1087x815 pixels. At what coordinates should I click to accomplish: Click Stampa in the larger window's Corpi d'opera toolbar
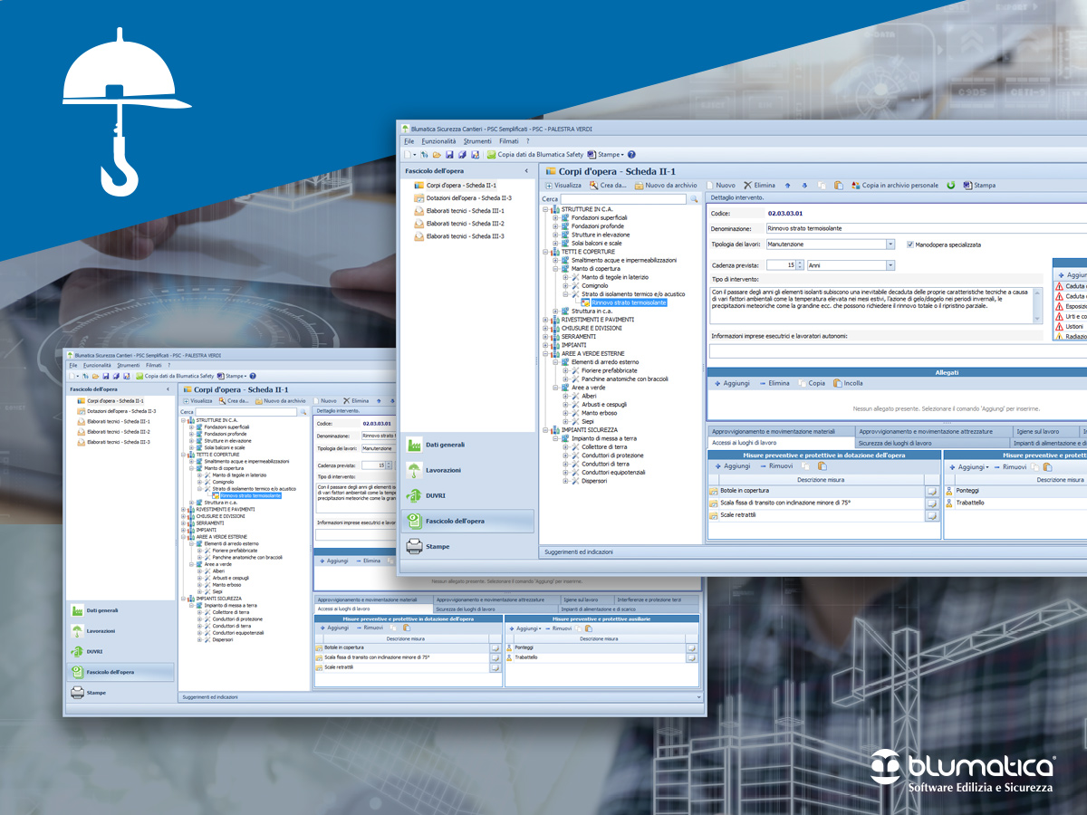[979, 185]
